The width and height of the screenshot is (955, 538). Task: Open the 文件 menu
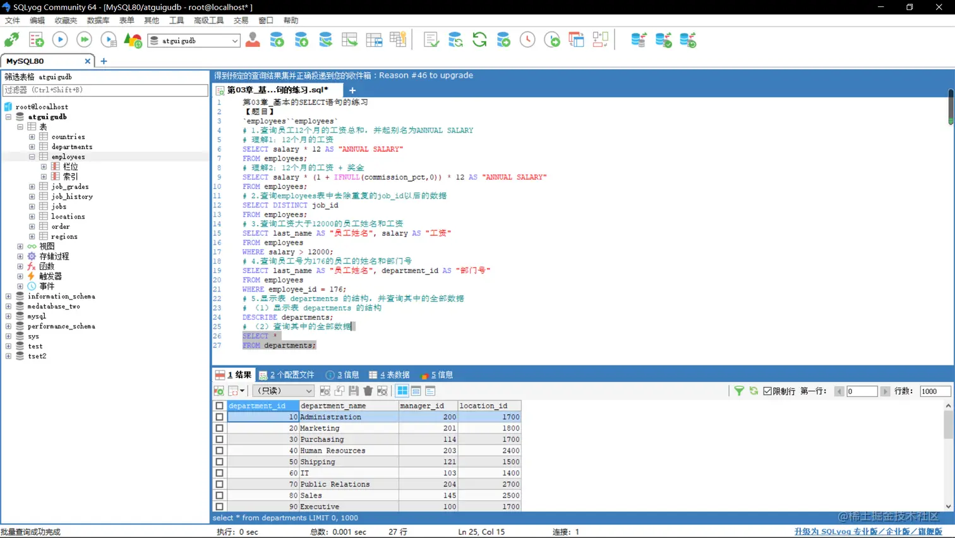click(13, 20)
